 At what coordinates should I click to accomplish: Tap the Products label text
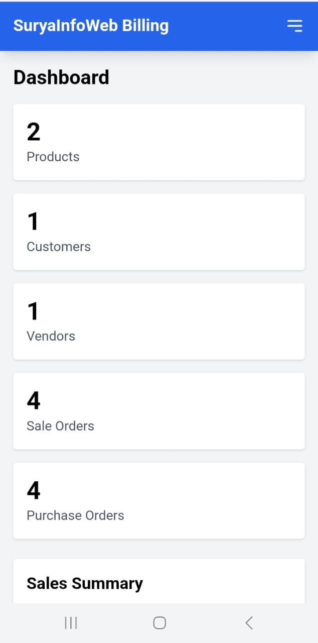pyautogui.click(x=53, y=156)
